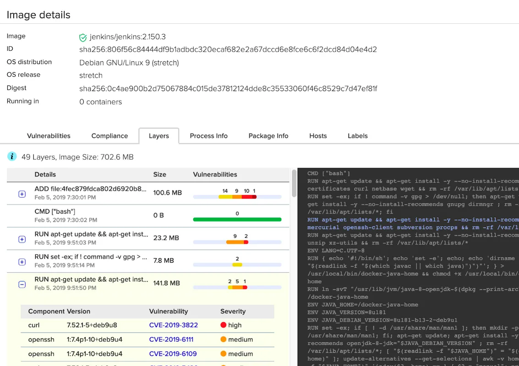
Task: Click the green vulnerability bar of CMD bash
Action: (x=237, y=220)
